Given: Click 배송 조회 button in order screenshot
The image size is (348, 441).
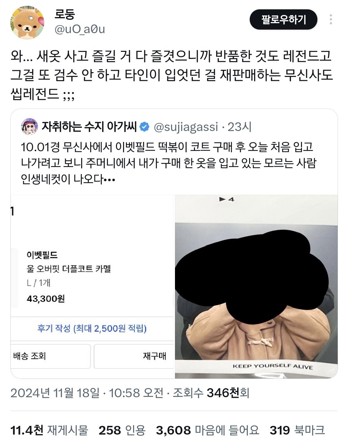Looking at the screenshot, I should (x=51, y=356).
